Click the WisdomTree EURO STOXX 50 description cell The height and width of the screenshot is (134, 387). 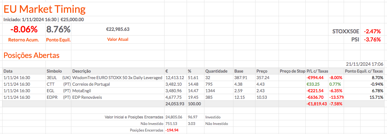click(x=117, y=78)
